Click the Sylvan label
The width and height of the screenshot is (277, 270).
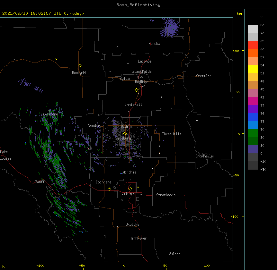click(x=125, y=79)
